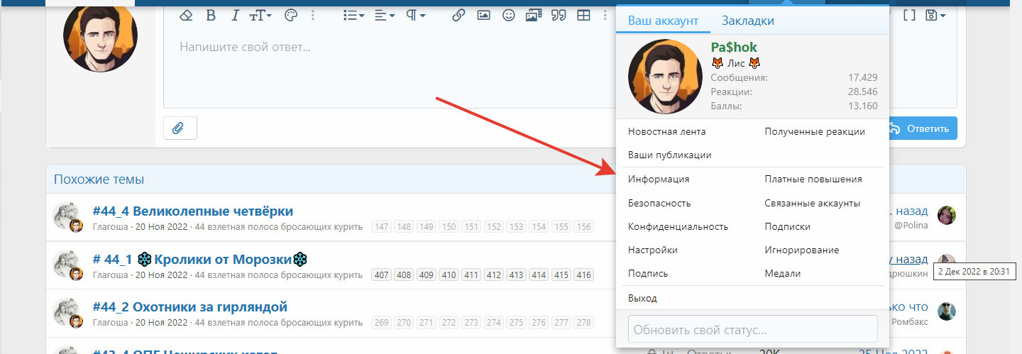Insert a quote block with the quotation-mark icon
Image resolution: width=1022 pixels, height=354 pixels.
(559, 15)
